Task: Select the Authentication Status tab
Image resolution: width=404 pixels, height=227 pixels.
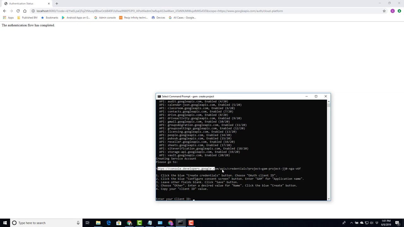Action: 27,3
